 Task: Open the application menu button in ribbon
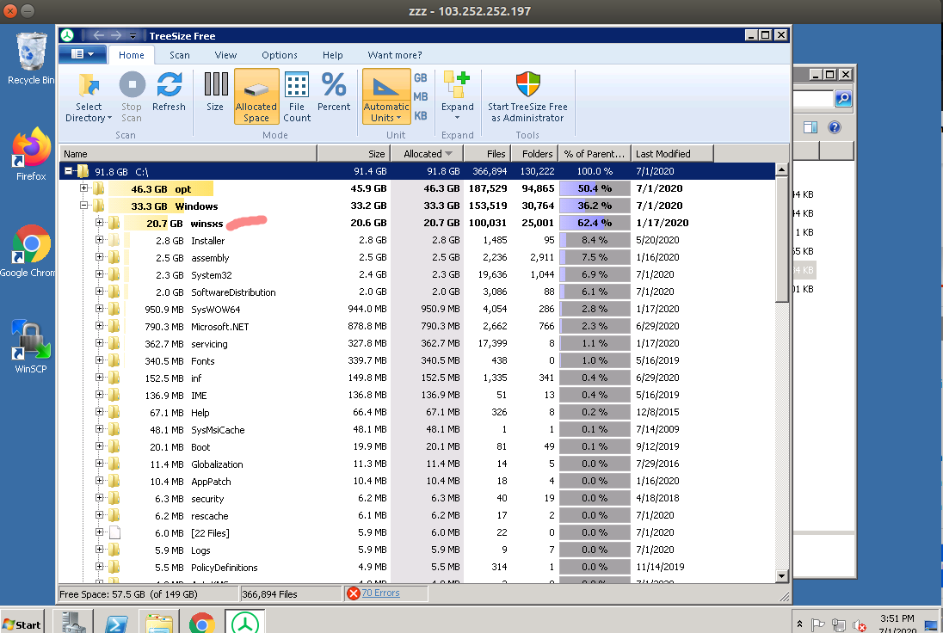point(83,54)
